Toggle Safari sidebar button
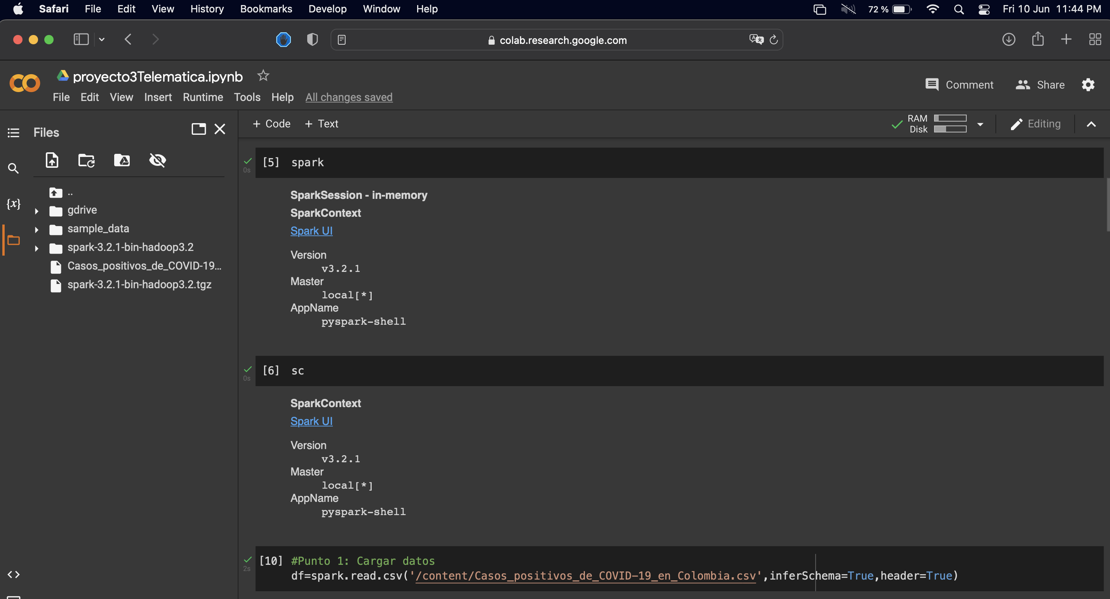1110x599 pixels. (x=80, y=40)
